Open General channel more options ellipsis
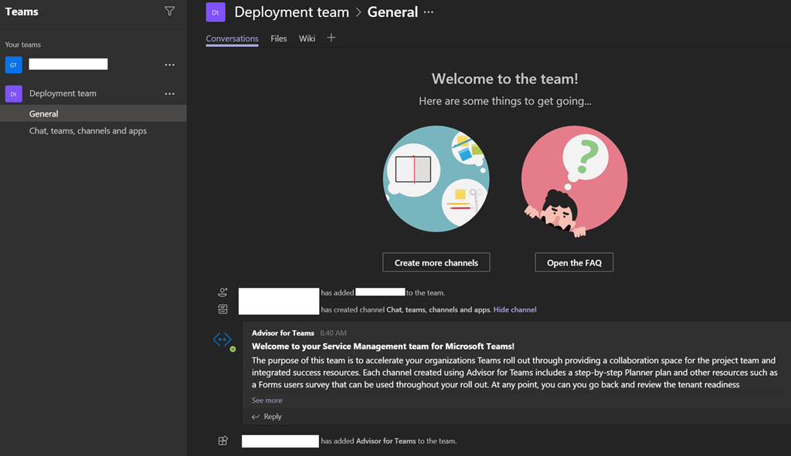The image size is (791, 456). click(429, 12)
